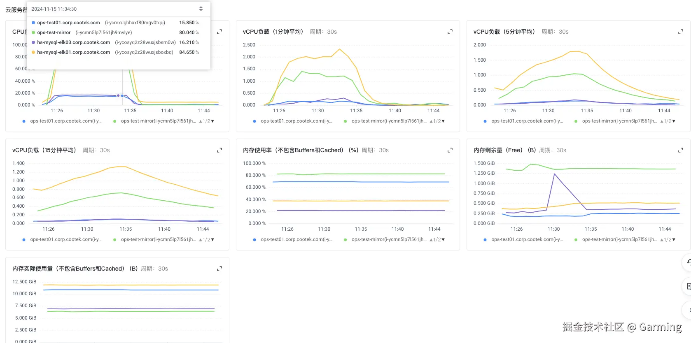Toggle ops-test01 series in 内存剩余量 legend
The width and height of the screenshot is (691, 343).
click(x=523, y=239)
